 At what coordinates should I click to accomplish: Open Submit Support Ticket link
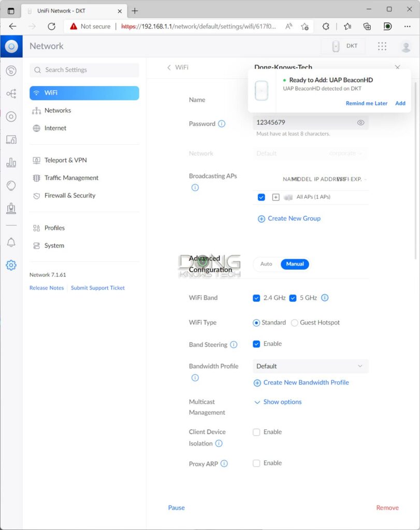click(98, 288)
